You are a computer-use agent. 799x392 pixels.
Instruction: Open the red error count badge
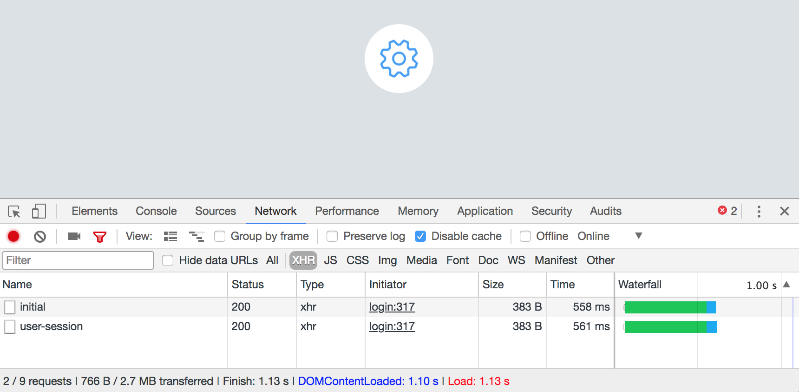(727, 211)
